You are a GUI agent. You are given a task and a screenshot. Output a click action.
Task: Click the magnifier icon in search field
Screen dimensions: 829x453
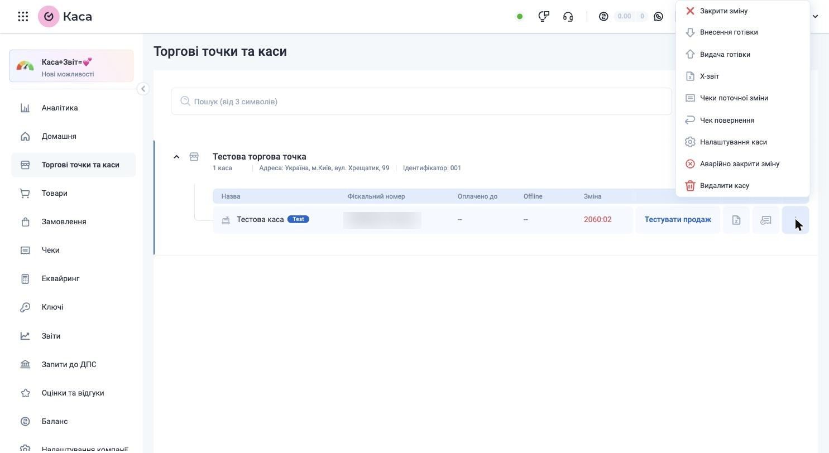185,101
